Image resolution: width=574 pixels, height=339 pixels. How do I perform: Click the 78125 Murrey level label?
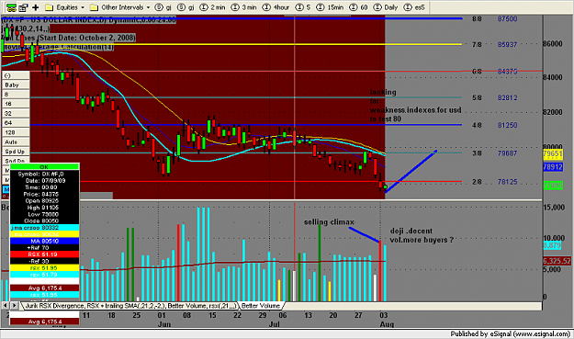point(507,182)
